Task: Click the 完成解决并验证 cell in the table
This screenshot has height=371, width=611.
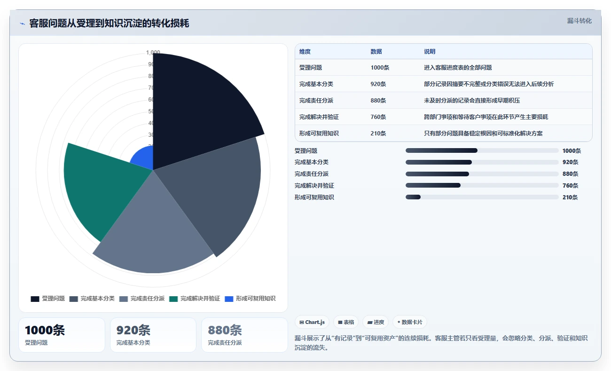Action: coord(319,117)
